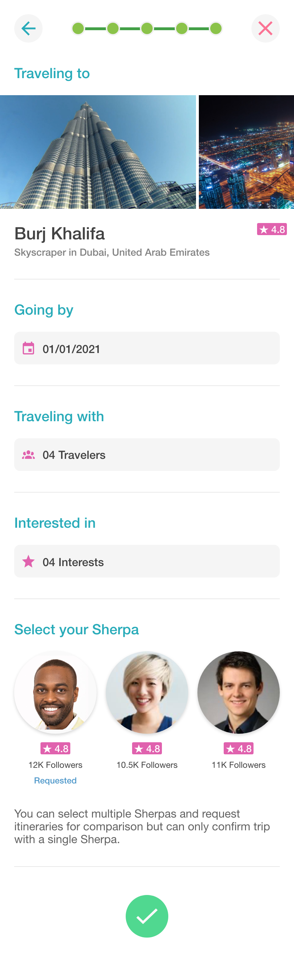Click the last progress step dot
Viewport: 294px width, 966px height.
point(216,28)
